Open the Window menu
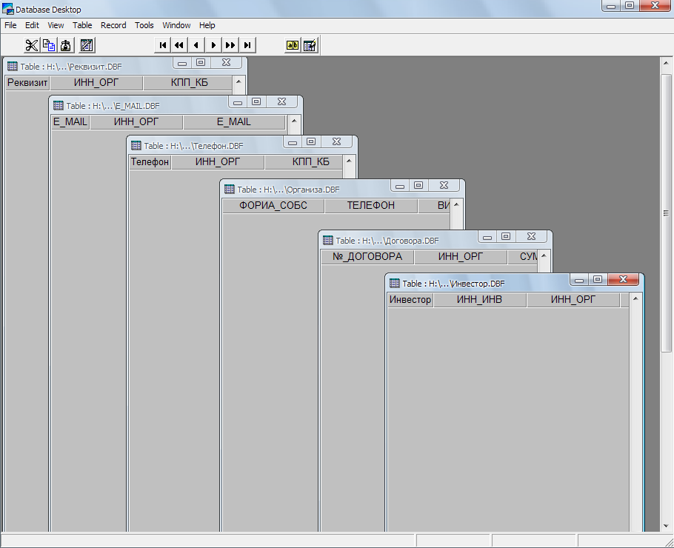 176,25
